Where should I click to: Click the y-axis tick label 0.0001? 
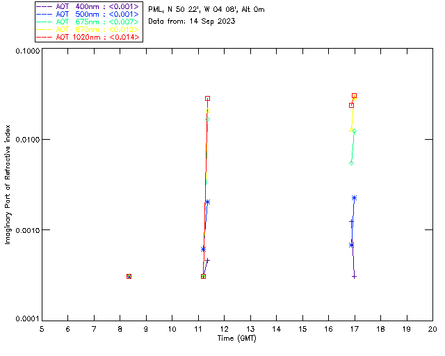(x=28, y=319)
